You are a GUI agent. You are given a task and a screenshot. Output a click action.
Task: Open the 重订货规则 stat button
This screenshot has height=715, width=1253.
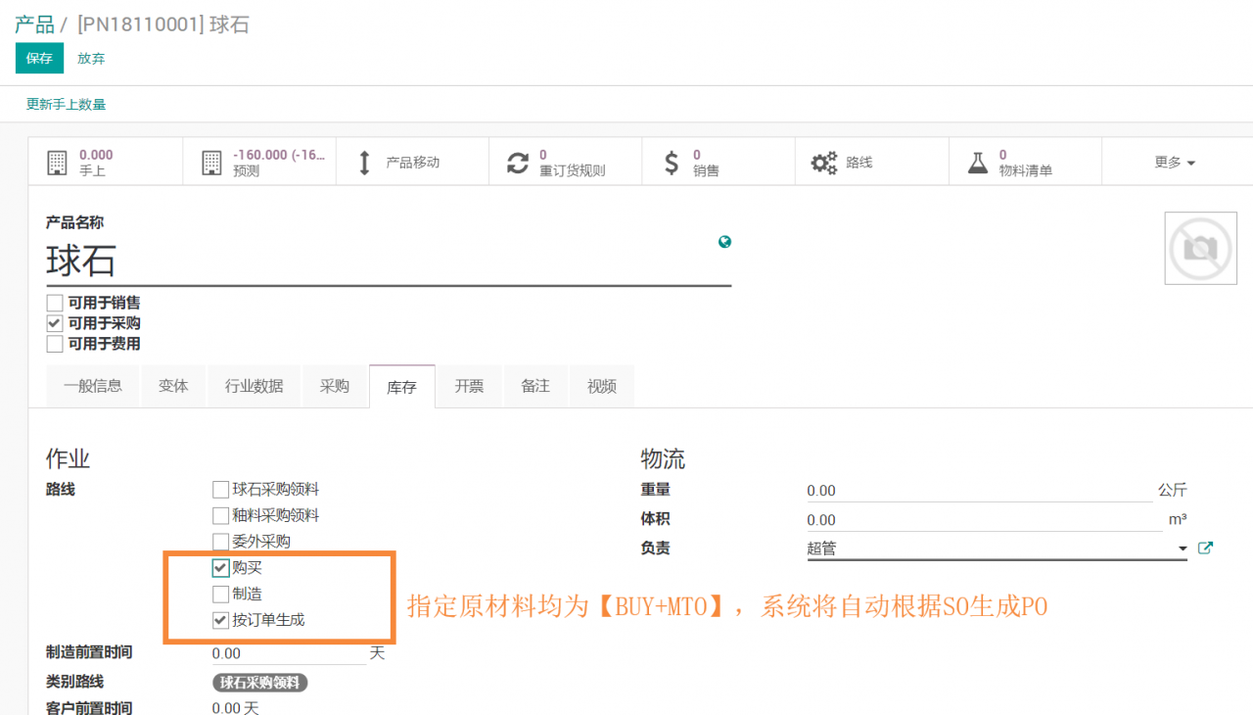point(566,163)
